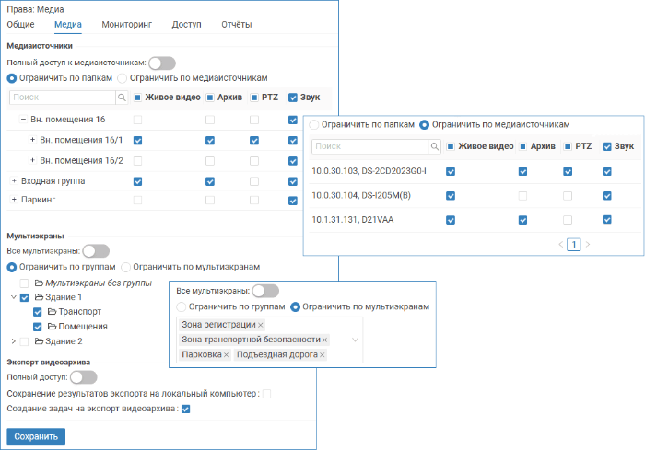Screen dimensions: 645x450
Task: Check 'Мультиэкраны без группы' checkbox
Action: [24, 283]
